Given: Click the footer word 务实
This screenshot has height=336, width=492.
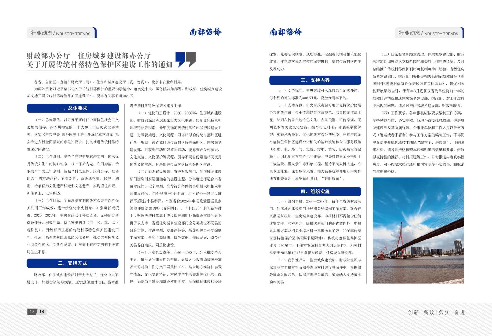Looking at the screenshot, I should click(444, 312).
